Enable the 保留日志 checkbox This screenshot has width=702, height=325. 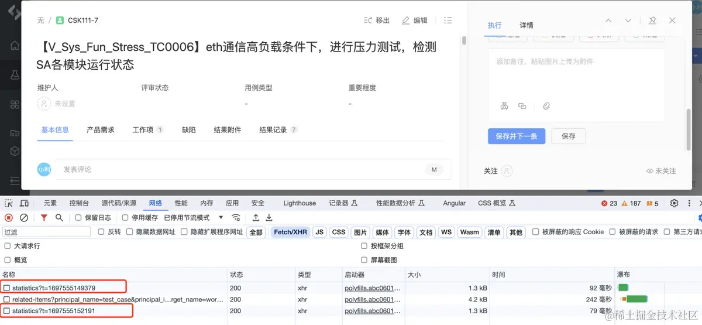[x=78, y=218]
